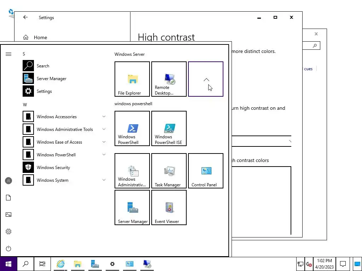
Task: Jump to apps via the letter S header
Action: 24,54
